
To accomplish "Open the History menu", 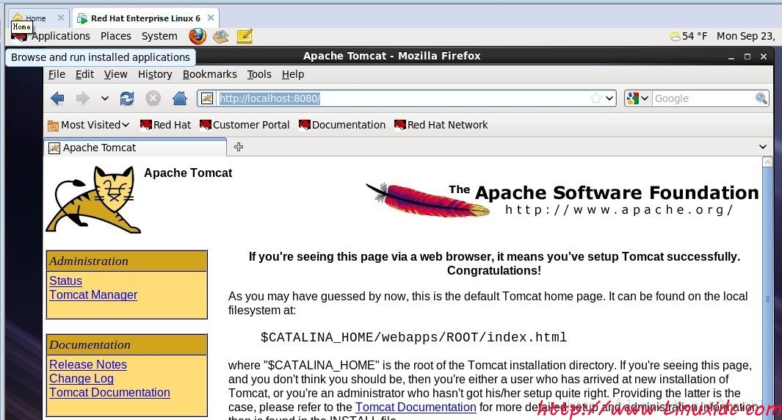I will click(x=155, y=74).
